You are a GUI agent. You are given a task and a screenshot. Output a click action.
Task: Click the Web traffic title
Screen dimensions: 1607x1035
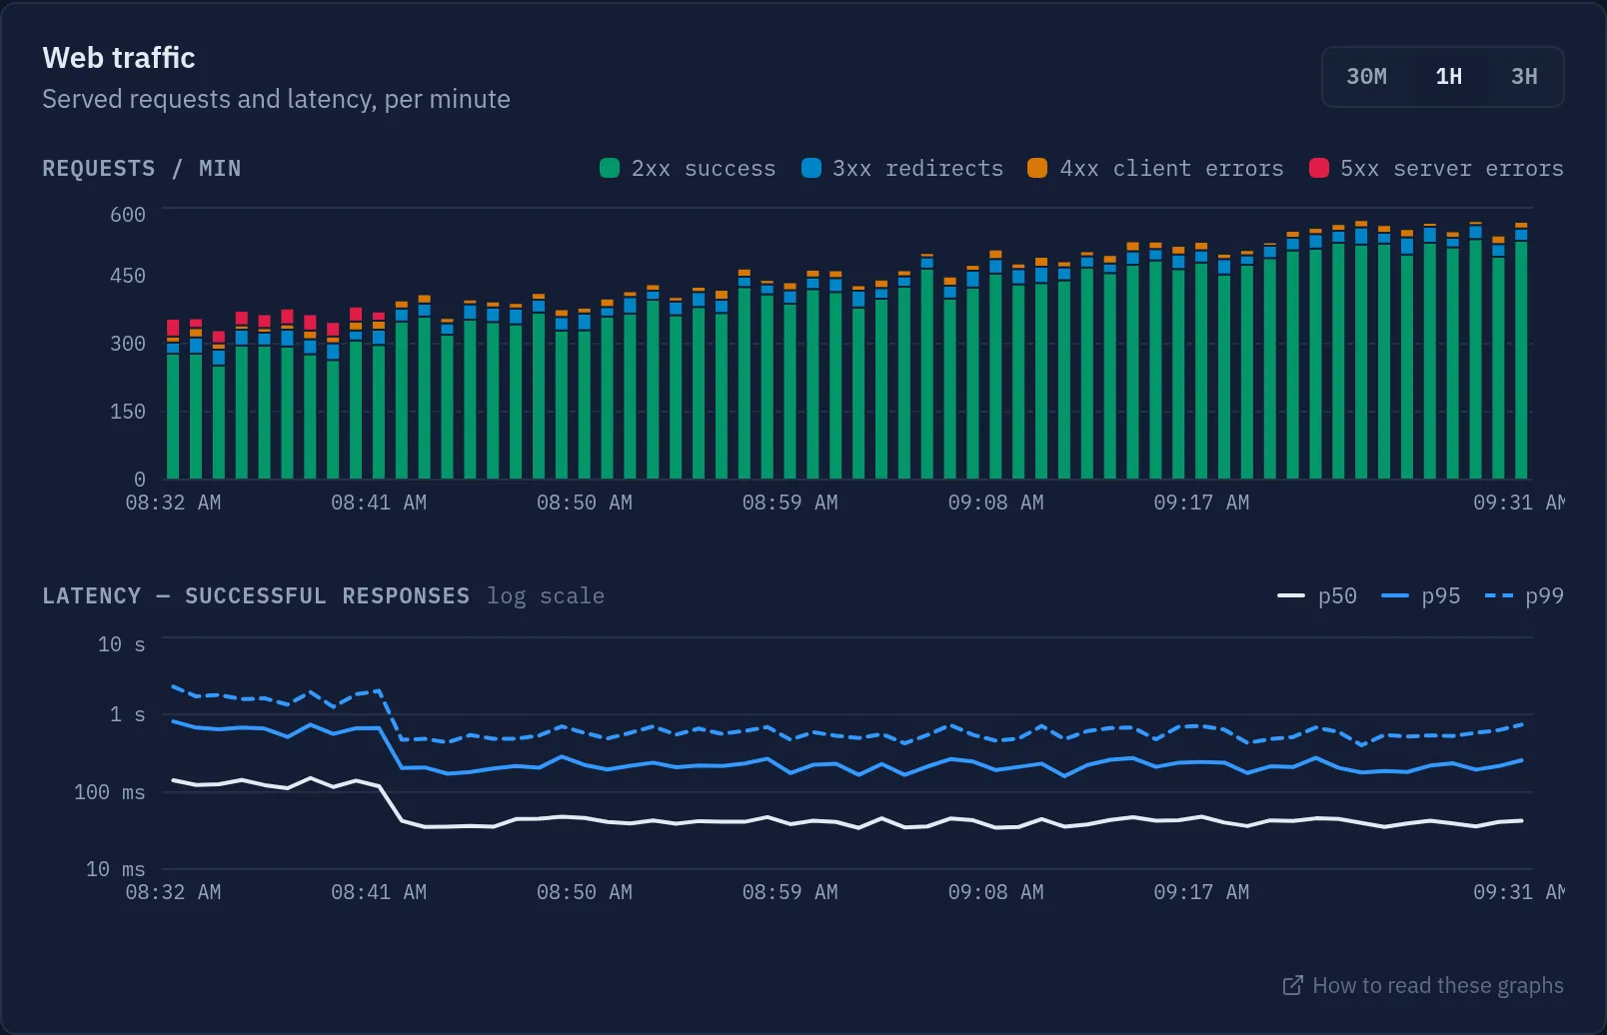(119, 58)
